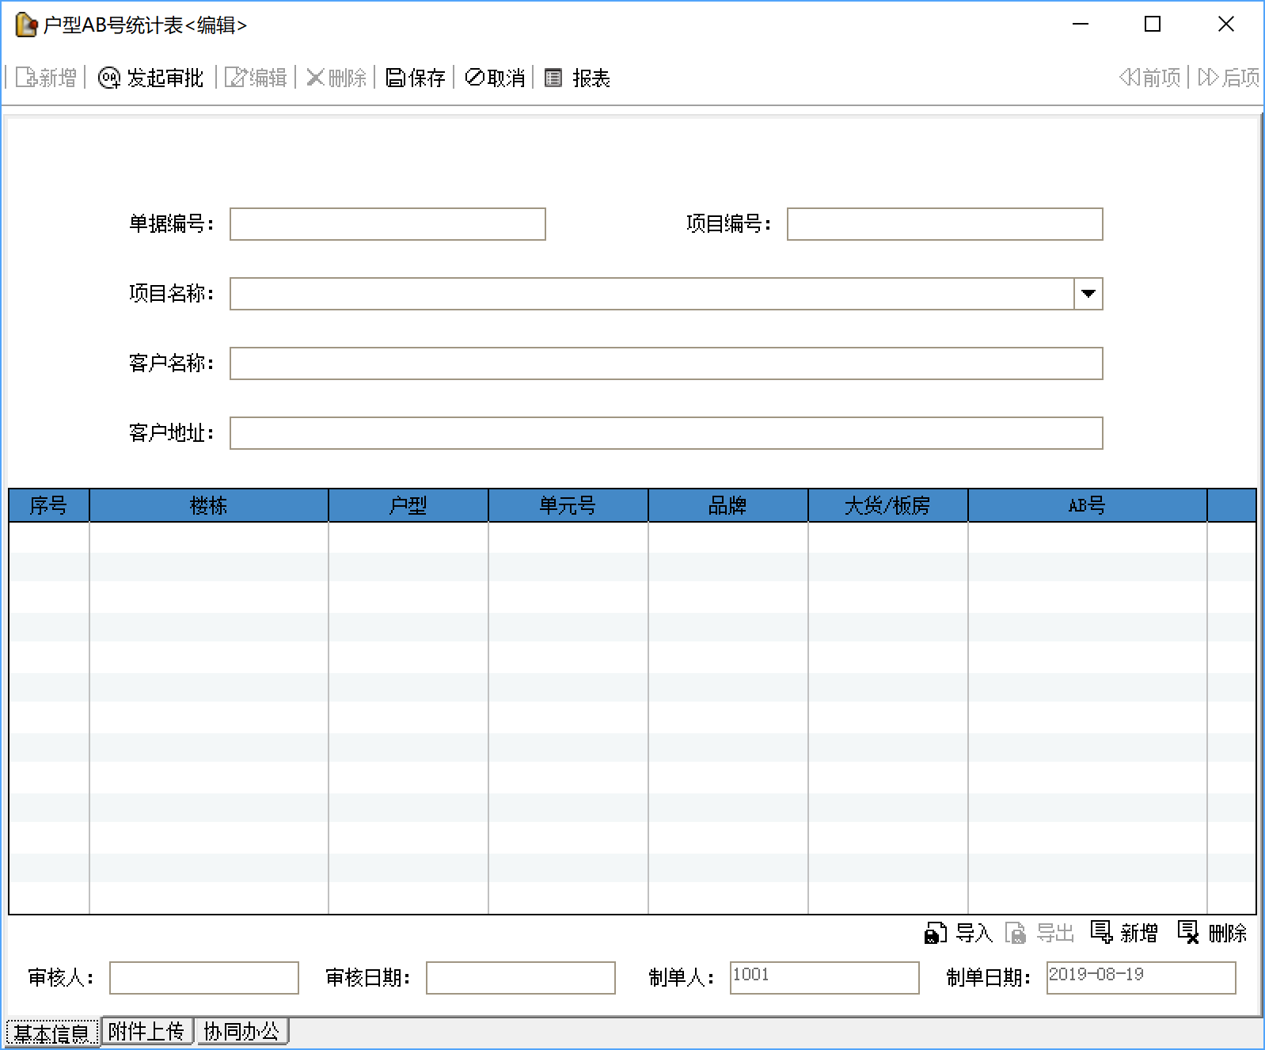Click the 审核人 input field

coord(203,978)
